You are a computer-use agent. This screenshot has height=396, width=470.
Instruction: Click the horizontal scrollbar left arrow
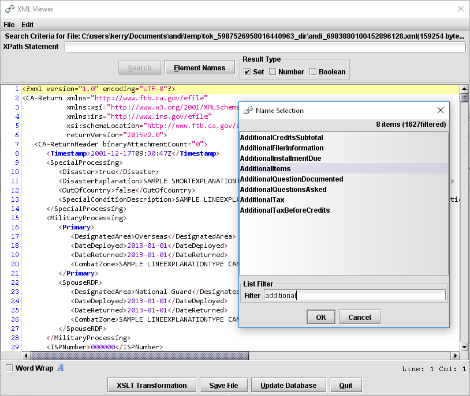[x=26, y=356]
